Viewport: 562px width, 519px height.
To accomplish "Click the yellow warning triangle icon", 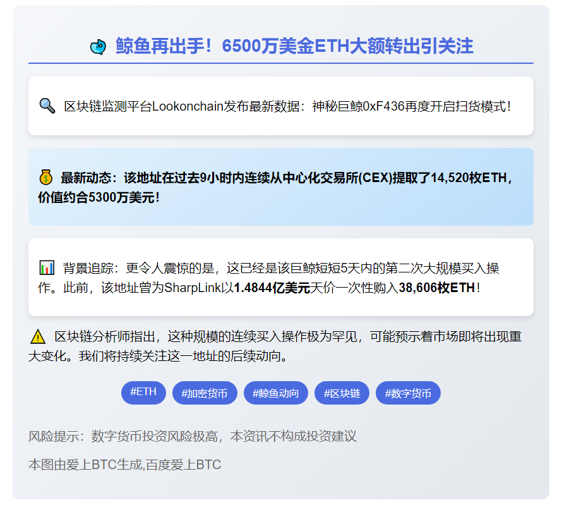I will (x=38, y=337).
